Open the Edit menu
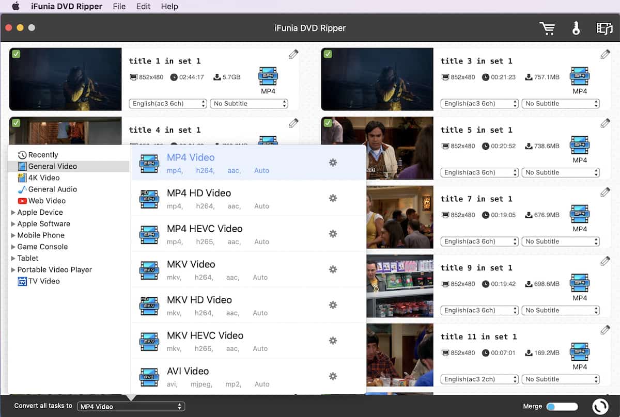Screen dimensions: 620x417 [143, 6]
